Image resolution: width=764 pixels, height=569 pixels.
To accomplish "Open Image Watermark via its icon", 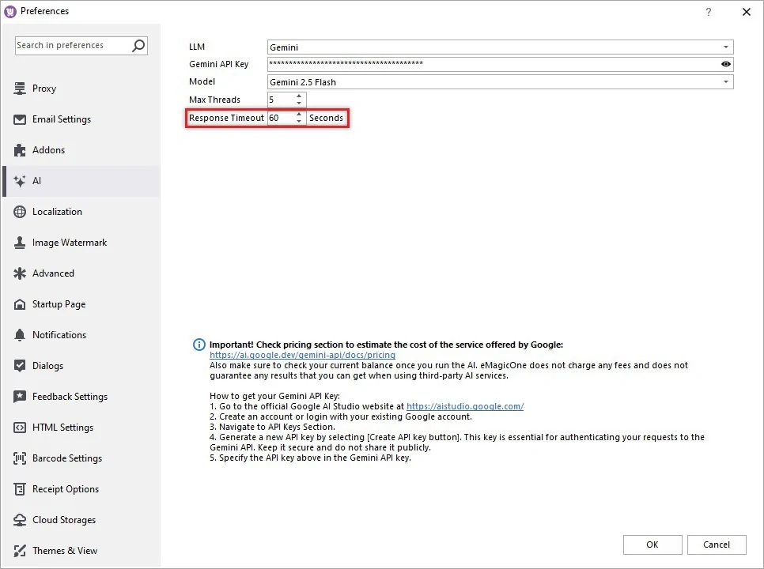I will [19, 243].
